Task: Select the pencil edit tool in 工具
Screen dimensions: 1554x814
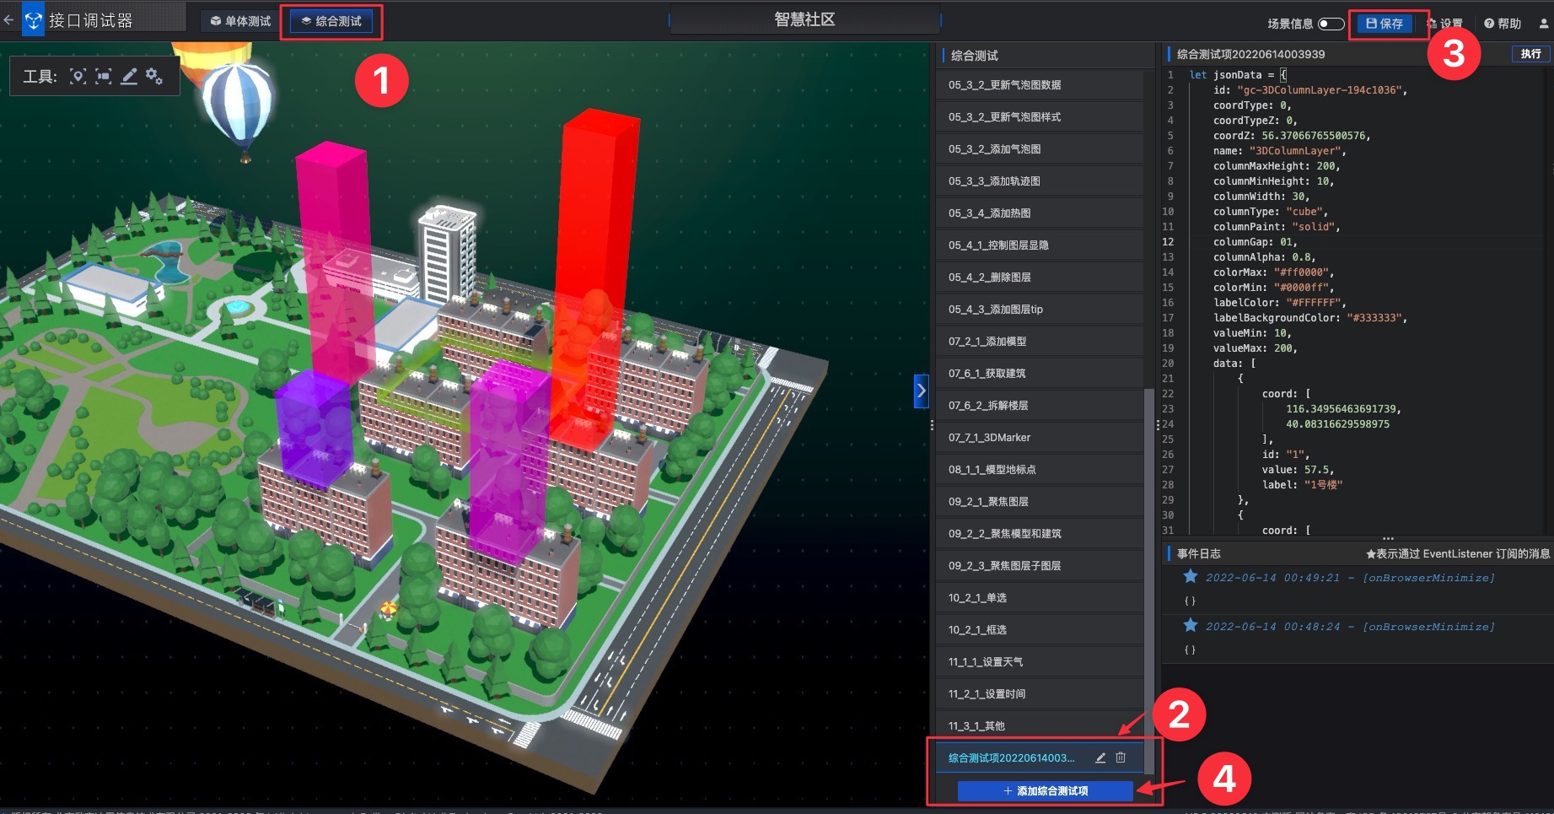Action: coord(129,77)
